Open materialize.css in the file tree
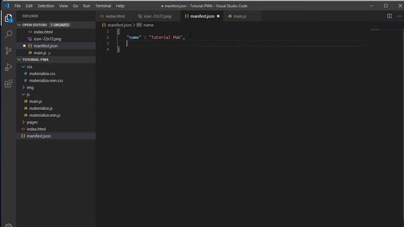 tap(56, 74)
